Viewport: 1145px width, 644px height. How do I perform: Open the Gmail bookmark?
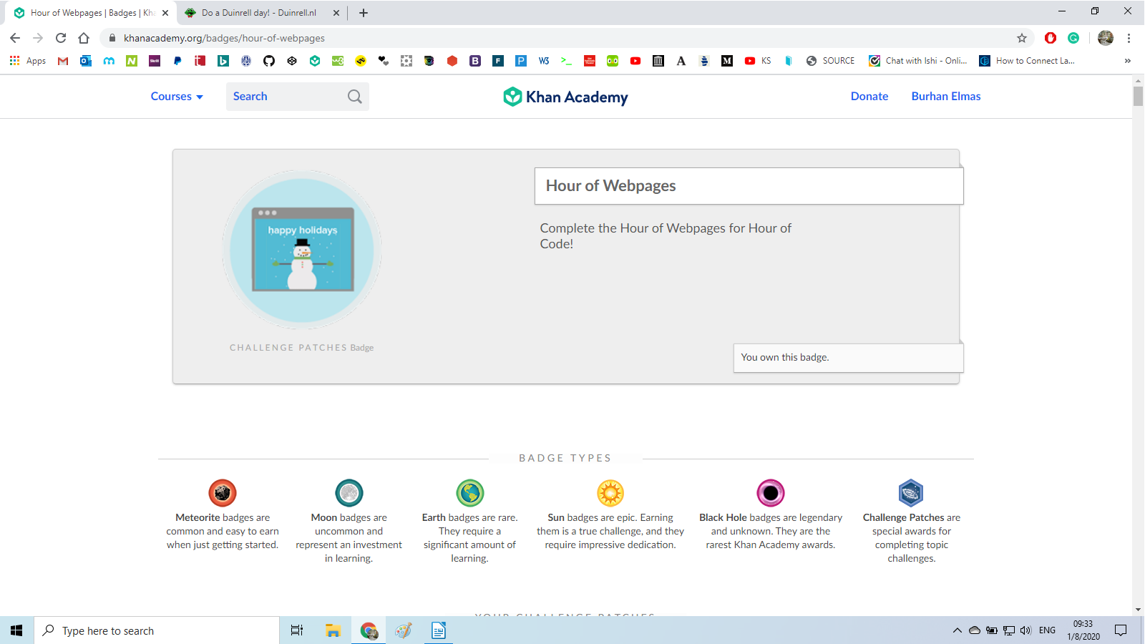click(63, 61)
